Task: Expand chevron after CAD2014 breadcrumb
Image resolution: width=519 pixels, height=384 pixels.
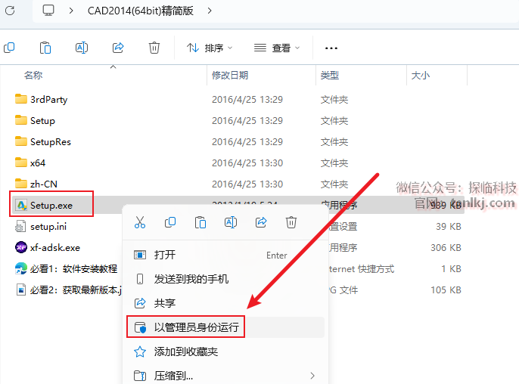Action: click(209, 11)
